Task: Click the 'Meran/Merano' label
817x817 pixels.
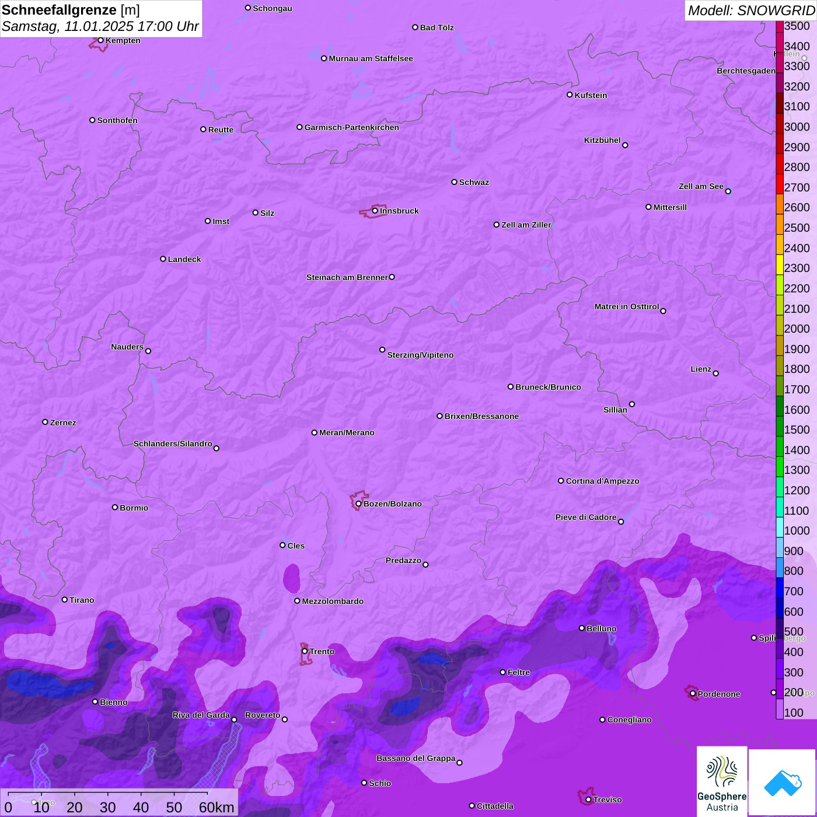Action: (x=347, y=432)
